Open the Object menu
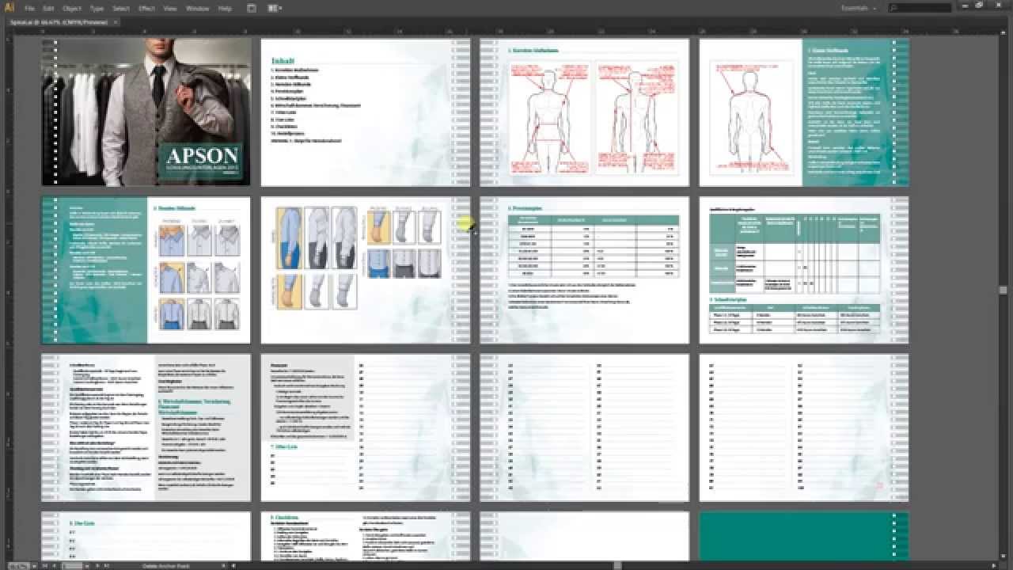Image resolution: width=1013 pixels, height=570 pixels. (x=72, y=8)
